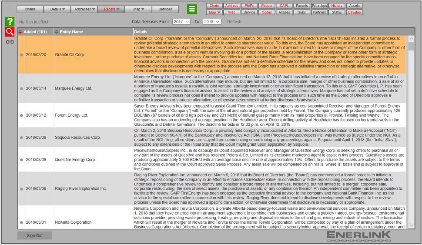Click the Refresh link
Image resolution: width=422 pixels, height=245 pixels.
[234, 22]
